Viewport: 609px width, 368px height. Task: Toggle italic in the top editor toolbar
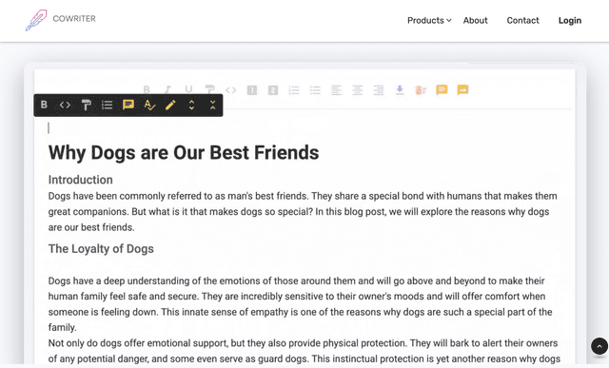tap(167, 90)
